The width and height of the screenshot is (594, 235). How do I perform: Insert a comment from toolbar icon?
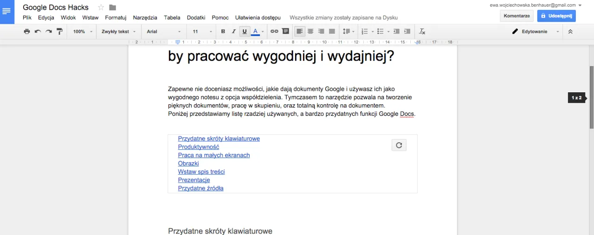click(285, 32)
